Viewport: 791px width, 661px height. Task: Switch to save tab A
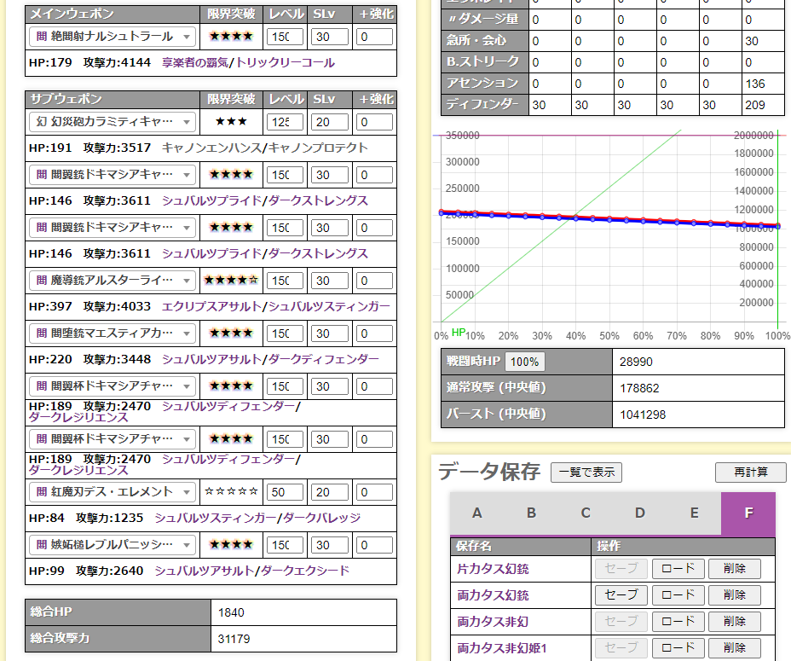476,513
